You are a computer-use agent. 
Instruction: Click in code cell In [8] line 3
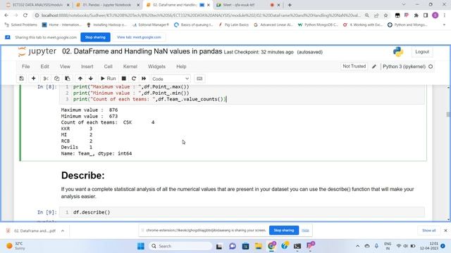(149, 99)
